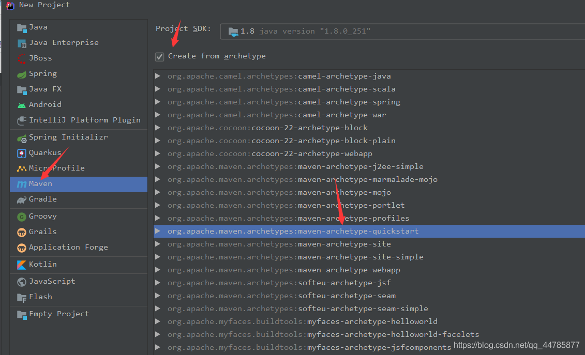Image resolution: width=585 pixels, height=355 pixels.
Task: Select maven-archetype-mojo archetype row
Action: click(369, 192)
